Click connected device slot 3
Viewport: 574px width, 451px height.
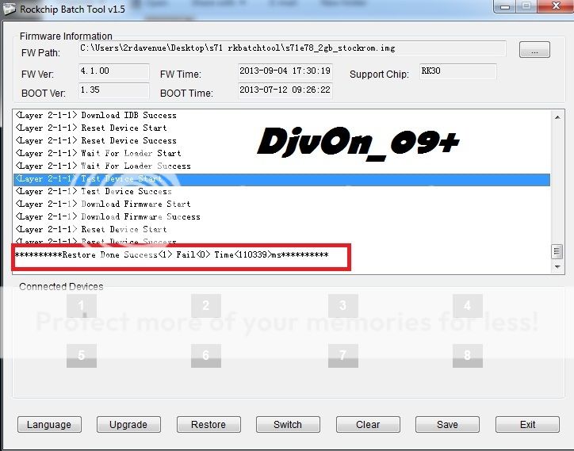342,306
